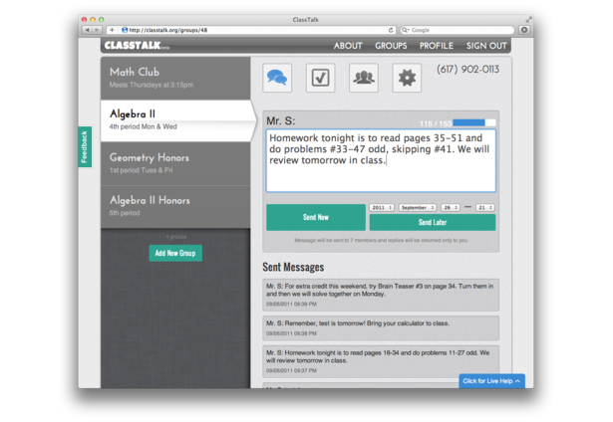Open the PROFILE menu item
The image size is (613, 422).
click(x=437, y=46)
